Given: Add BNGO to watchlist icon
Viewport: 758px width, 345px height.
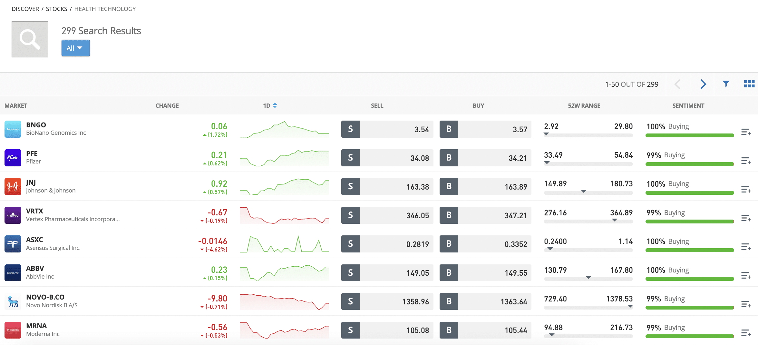Looking at the screenshot, I should point(746,132).
